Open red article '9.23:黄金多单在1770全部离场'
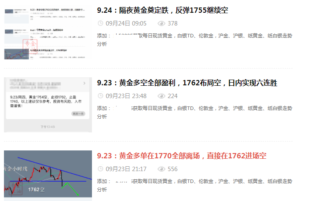 tap(182, 156)
